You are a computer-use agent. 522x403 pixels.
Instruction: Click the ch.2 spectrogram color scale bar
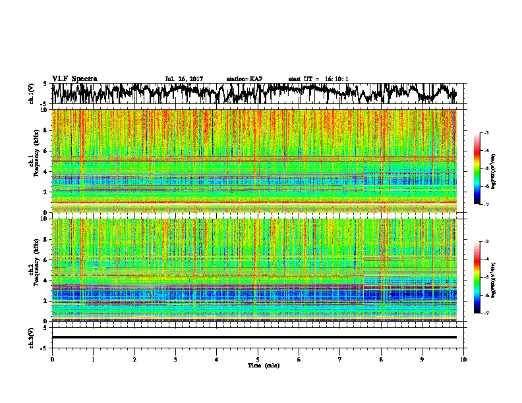pos(477,277)
